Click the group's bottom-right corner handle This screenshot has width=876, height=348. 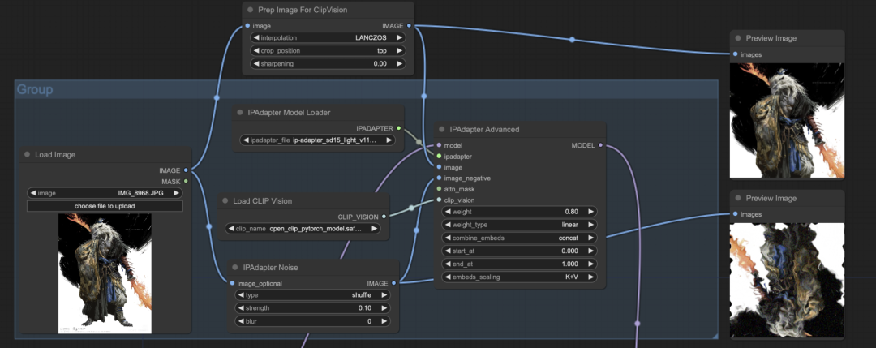[x=715, y=335]
